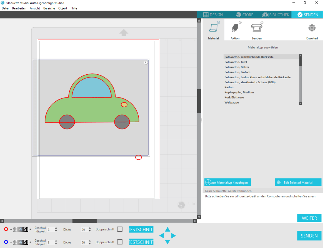The image size is (323, 248).
Task: Open Erweitert gear settings
Action: [312, 28]
